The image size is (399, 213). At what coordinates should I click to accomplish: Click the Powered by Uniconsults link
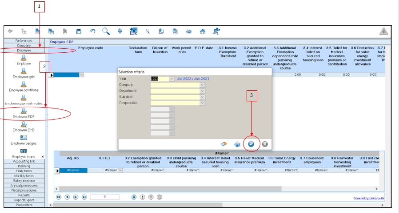tap(368, 198)
